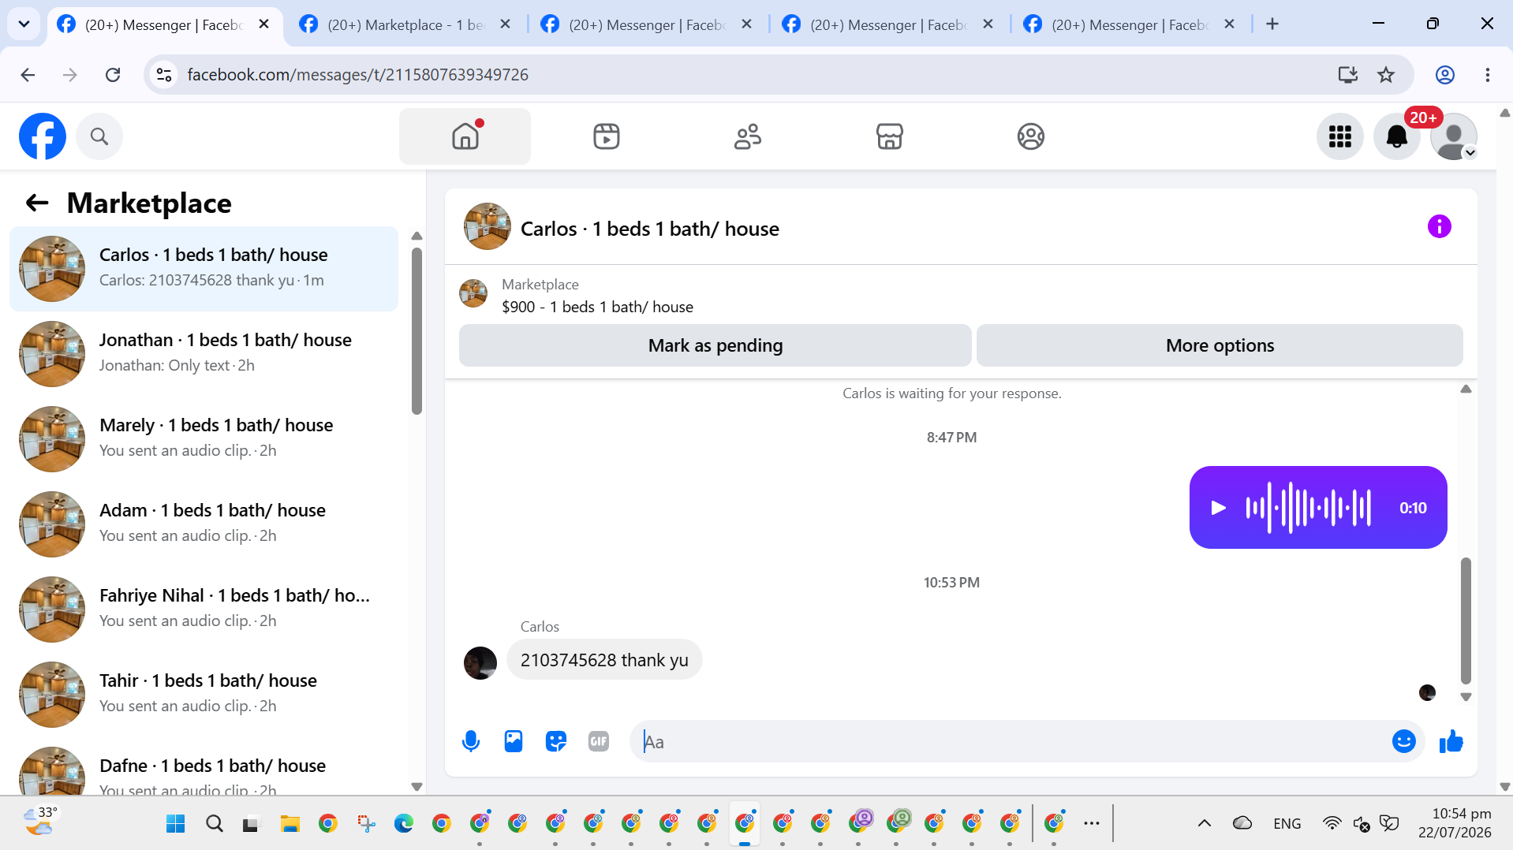This screenshot has width=1513, height=850.
Task: Send a thumbs-up like
Action: 1451,741
